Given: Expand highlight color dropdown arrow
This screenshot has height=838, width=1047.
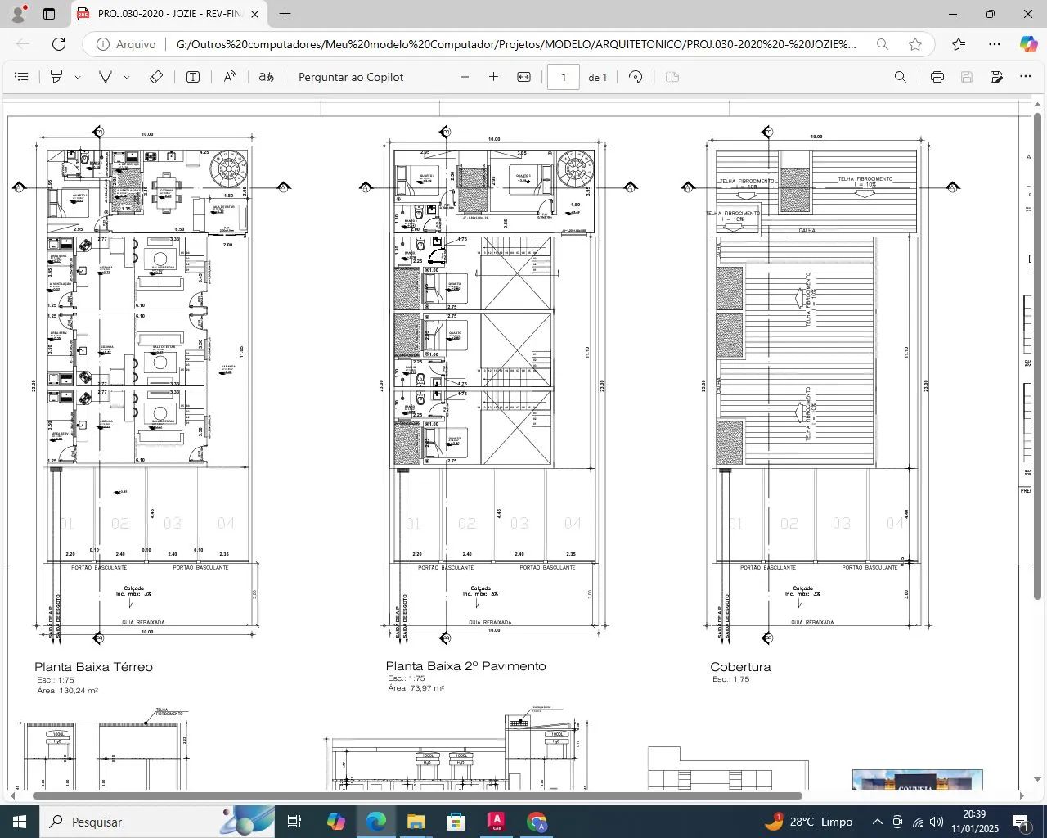Looking at the screenshot, I should click(x=78, y=77).
